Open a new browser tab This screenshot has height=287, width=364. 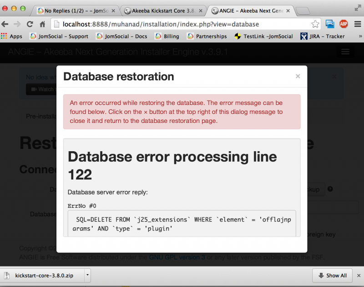(303, 10)
